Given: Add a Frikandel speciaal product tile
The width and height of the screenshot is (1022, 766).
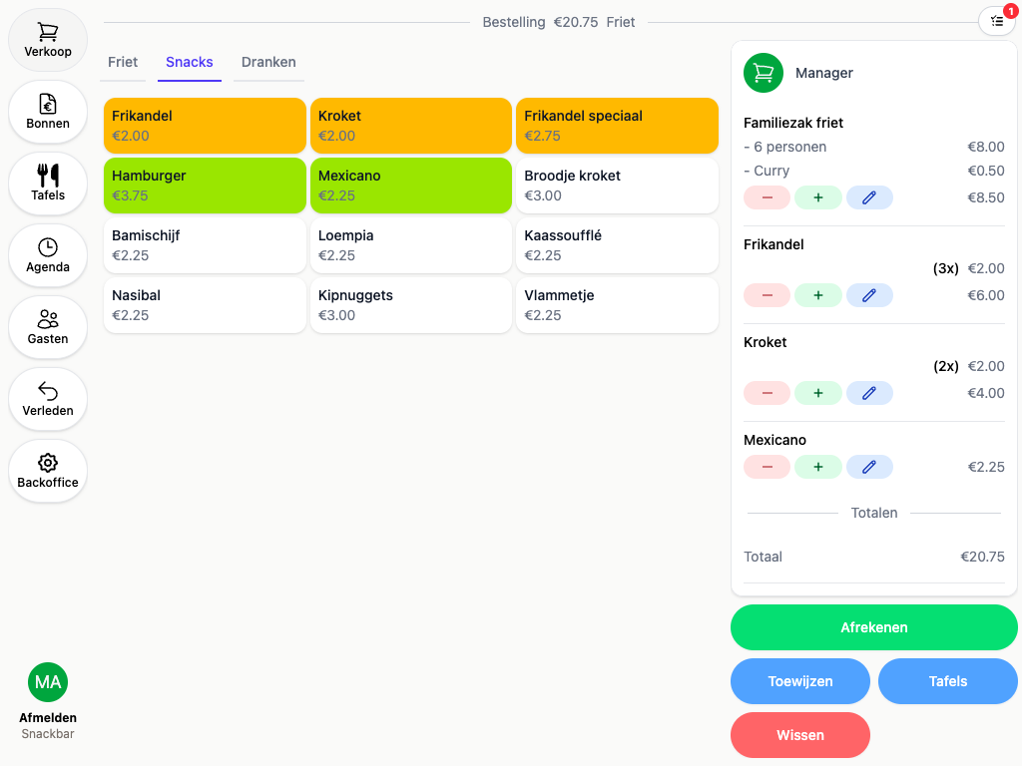Looking at the screenshot, I should point(617,126).
